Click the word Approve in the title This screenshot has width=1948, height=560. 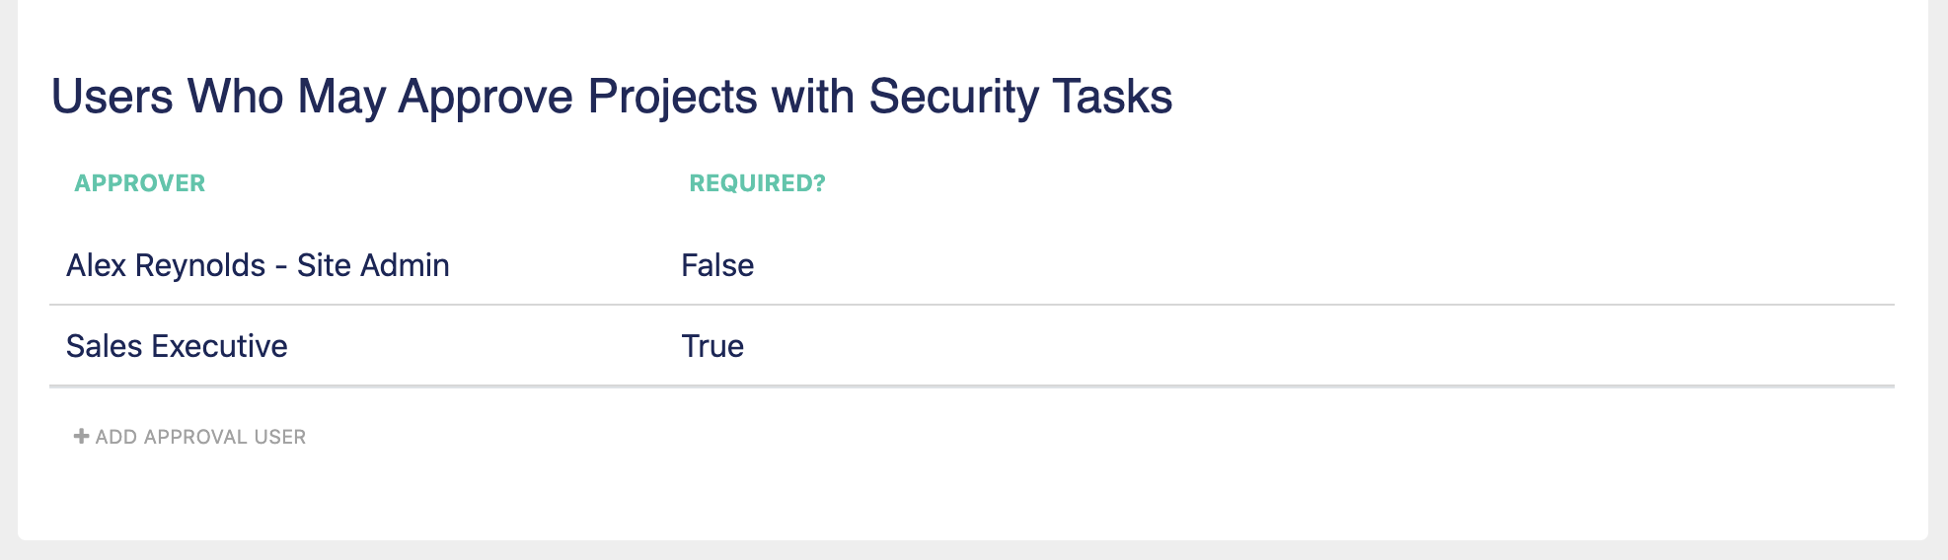pyautogui.click(x=486, y=97)
